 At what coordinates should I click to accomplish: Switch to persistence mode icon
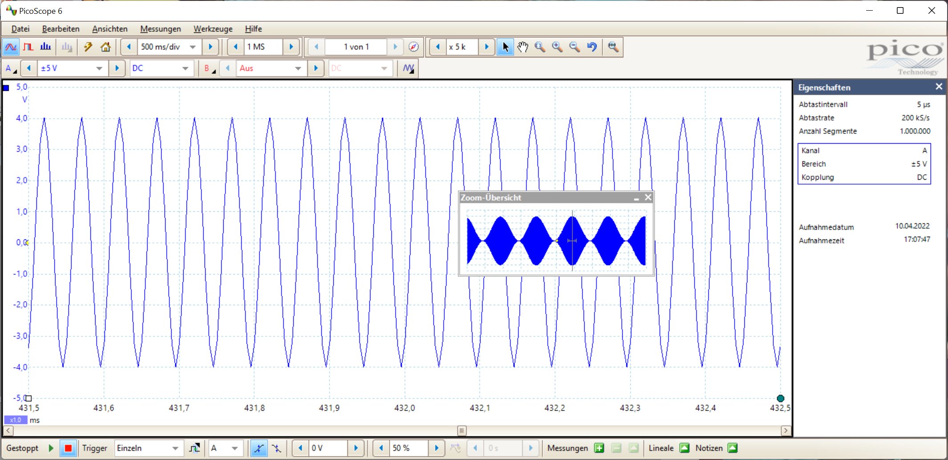(28, 47)
